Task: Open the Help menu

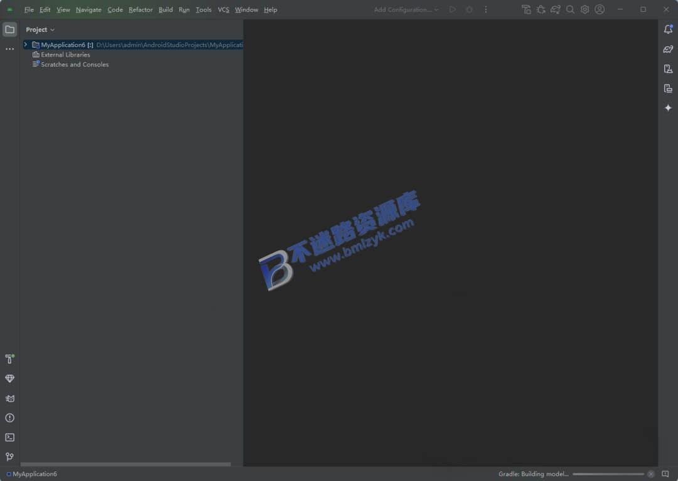Action: (271, 9)
